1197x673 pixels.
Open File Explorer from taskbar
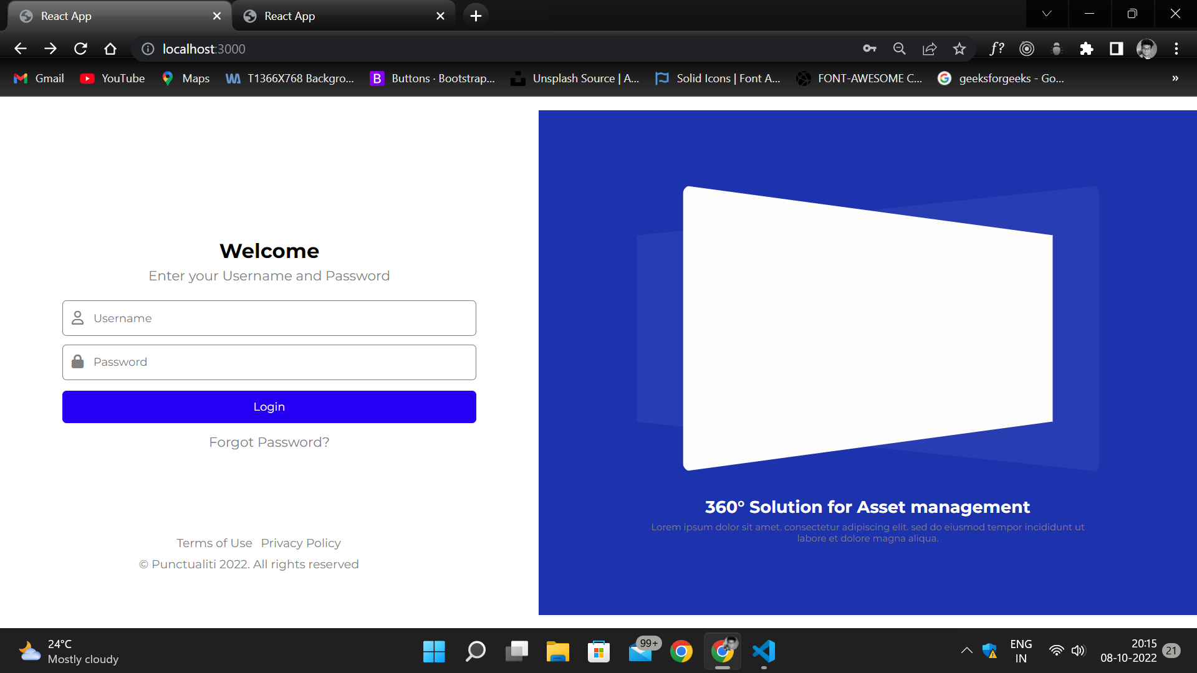point(558,652)
